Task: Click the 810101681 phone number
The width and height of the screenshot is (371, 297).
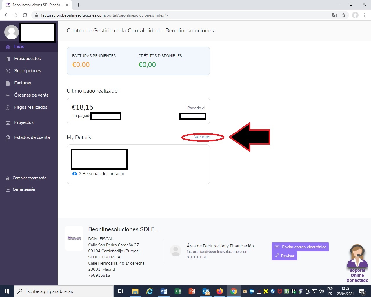Action: click(x=197, y=257)
